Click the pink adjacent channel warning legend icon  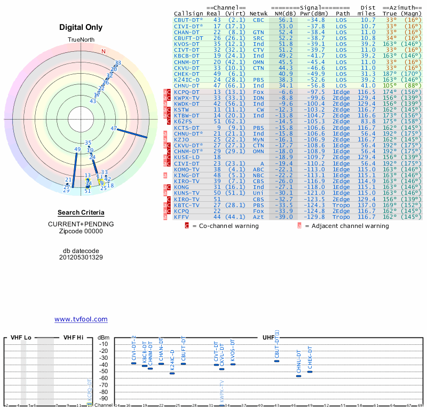pyautogui.click(x=299, y=226)
